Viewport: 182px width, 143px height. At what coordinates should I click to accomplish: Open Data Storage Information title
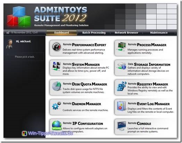point(149,64)
